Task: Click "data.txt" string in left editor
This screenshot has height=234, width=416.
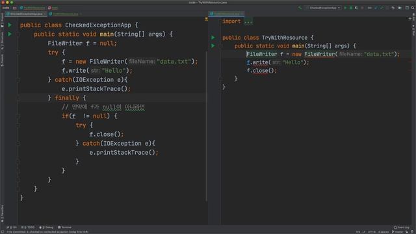Action: click(174, 62)
